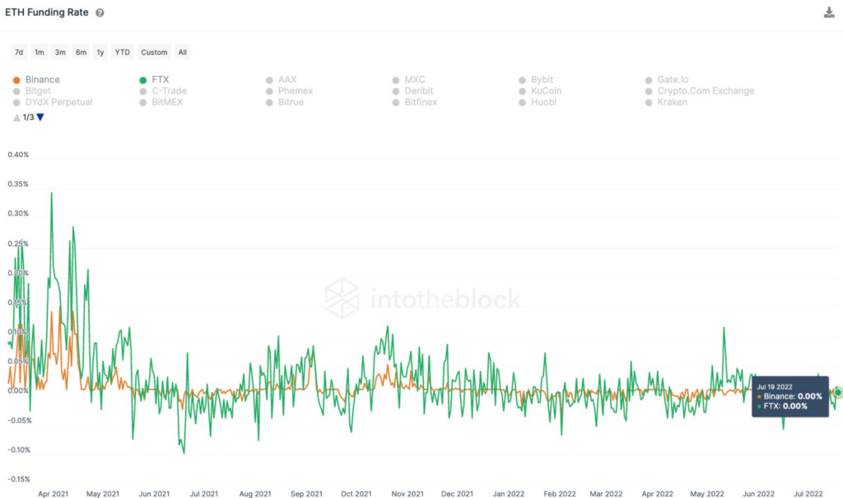Viewport: 843px width, 498px height.
Task: Click the Nov 2021 x-axis label
Action: coord(408,494)
